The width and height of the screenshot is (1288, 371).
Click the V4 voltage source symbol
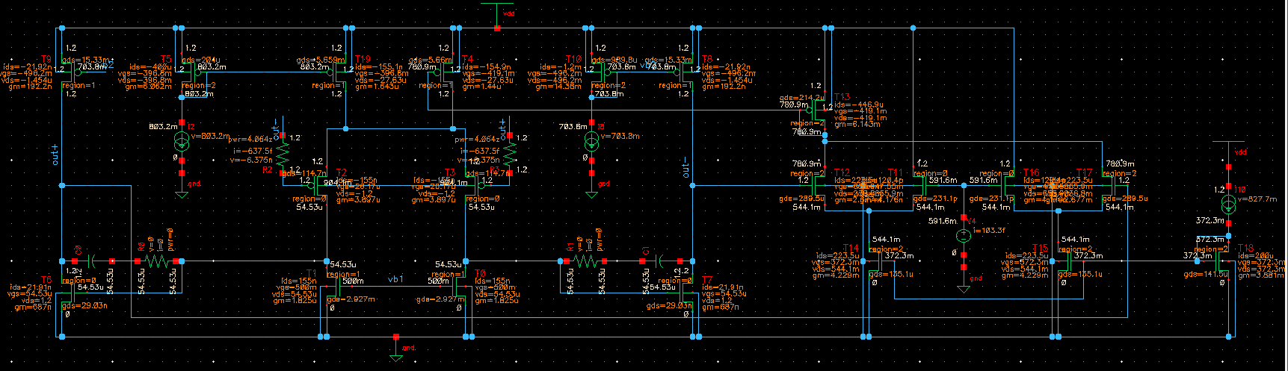pos(964,236)
